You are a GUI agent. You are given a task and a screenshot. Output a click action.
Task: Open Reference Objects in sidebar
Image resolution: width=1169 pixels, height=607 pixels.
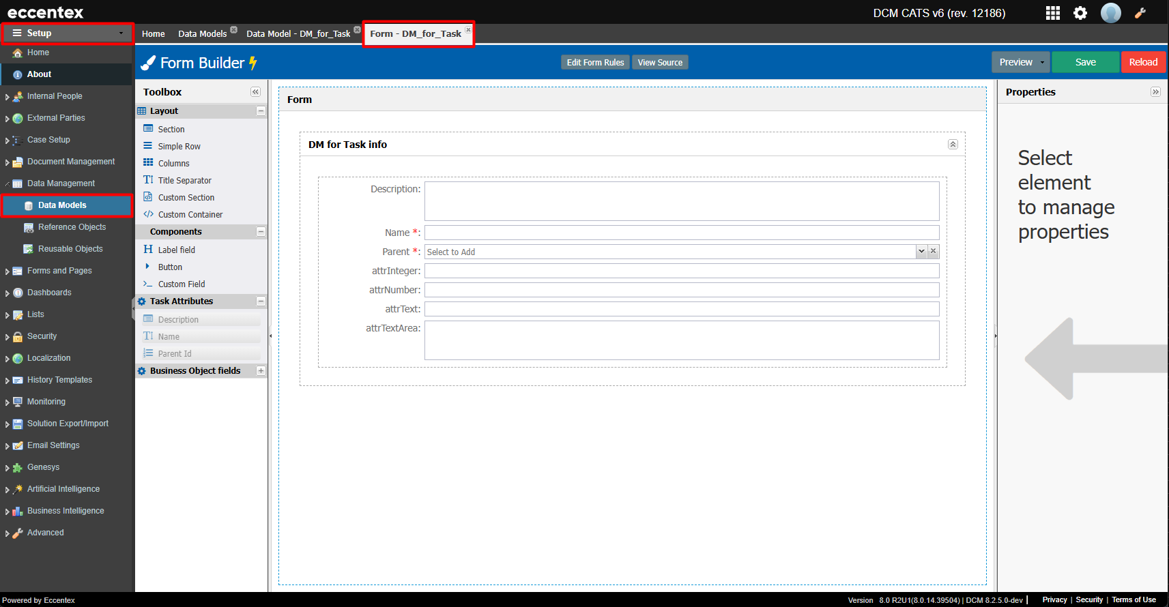(72, 227)
